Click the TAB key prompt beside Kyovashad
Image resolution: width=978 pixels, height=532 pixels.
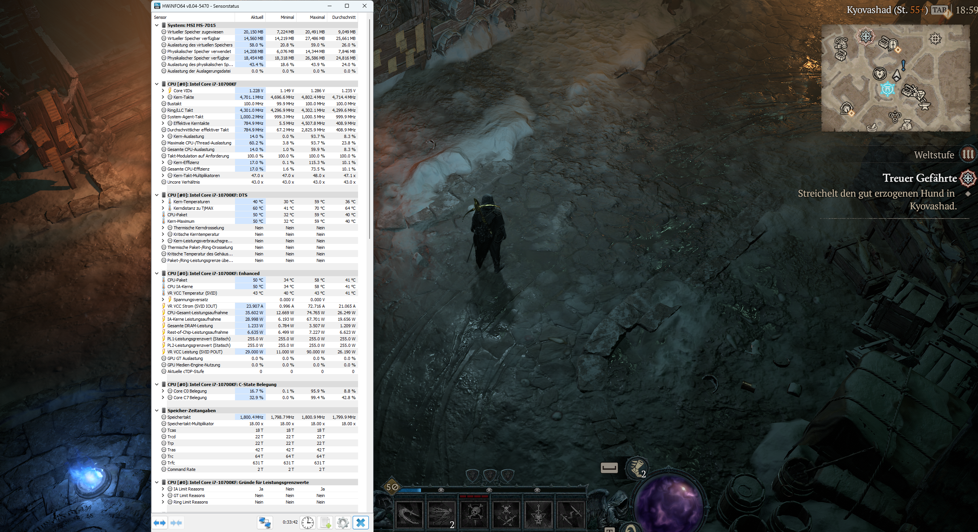click(x=939, y=10)
